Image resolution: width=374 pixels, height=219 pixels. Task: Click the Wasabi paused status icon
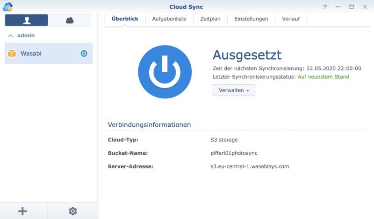tap(84, 54)
